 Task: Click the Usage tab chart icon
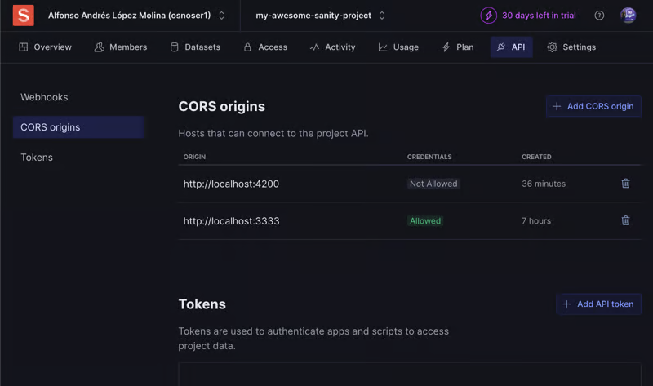coord(383,47)
